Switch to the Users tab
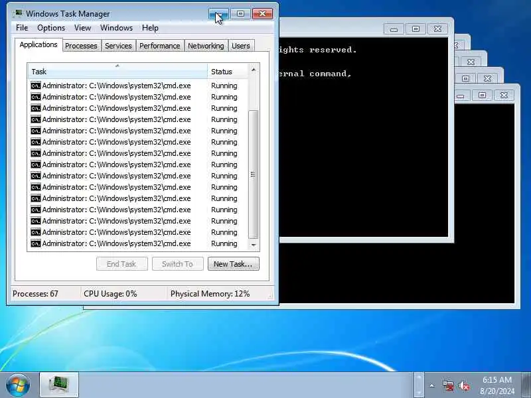The image size is (531, 398). [241, 46]
